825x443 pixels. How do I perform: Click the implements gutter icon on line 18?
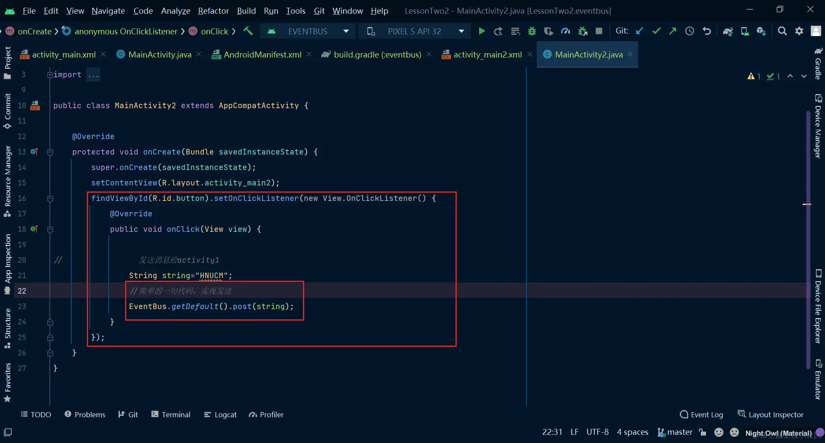pyautogui.click(x=34, y=229)
